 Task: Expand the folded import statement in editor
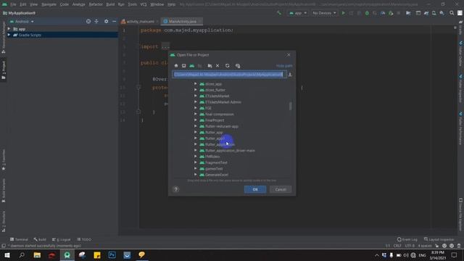pos(165,46)
